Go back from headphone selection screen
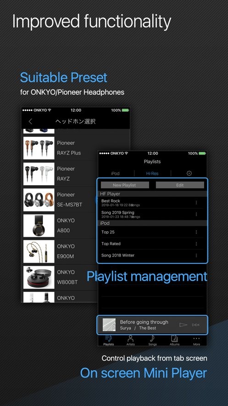This screenshot has height=406, width=228. click(30, 121)
